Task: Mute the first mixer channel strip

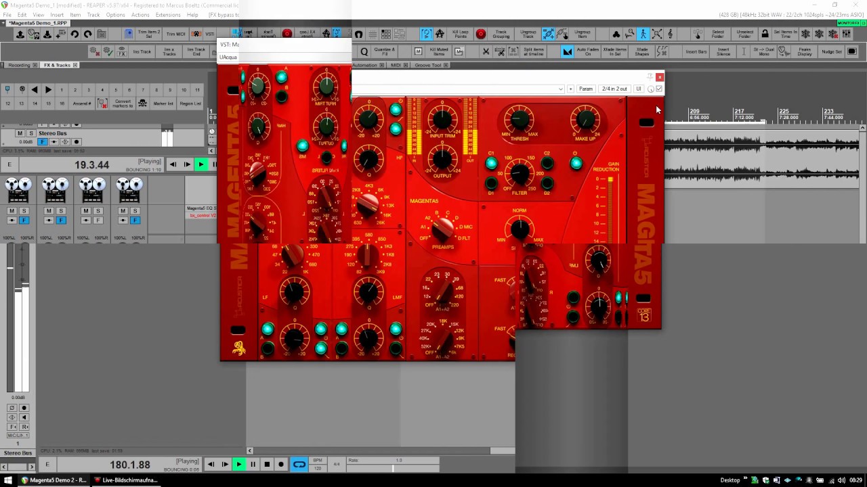Action: coord(12,211)
